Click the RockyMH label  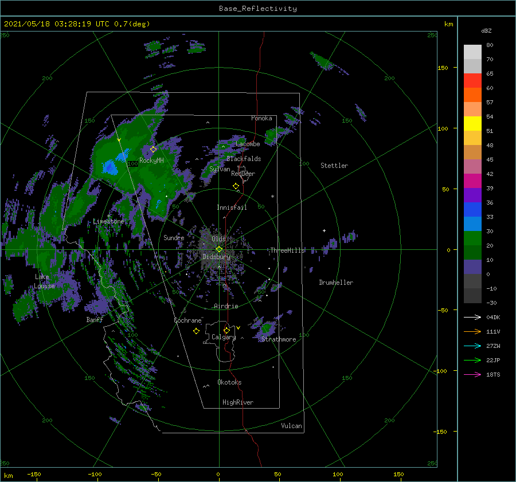[151, 160]
